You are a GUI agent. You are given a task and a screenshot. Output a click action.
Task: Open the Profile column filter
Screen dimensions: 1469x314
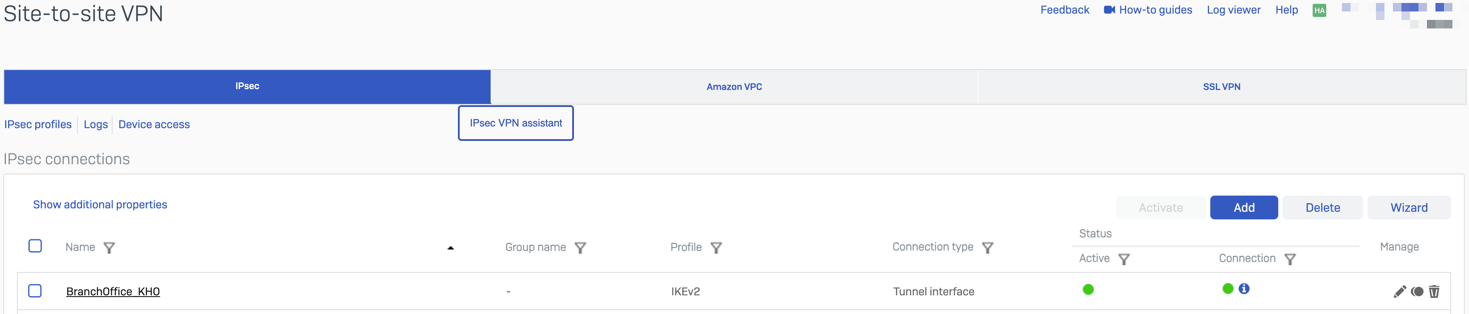[716, 248]
